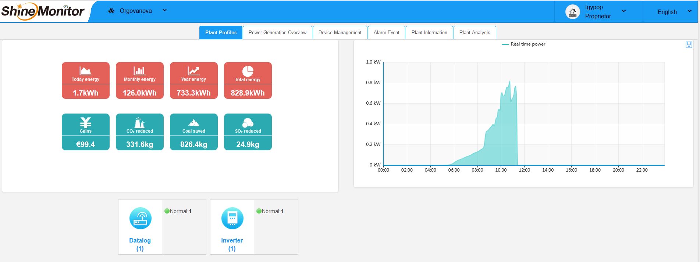Screen dimensions: 700x262
Task: Expand the English language selector
Action: coord(674,12)
